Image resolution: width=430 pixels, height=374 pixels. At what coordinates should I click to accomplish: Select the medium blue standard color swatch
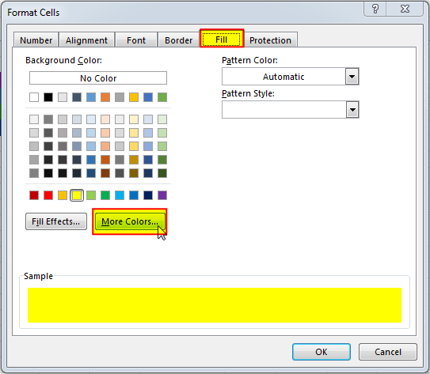click(134, 195)
